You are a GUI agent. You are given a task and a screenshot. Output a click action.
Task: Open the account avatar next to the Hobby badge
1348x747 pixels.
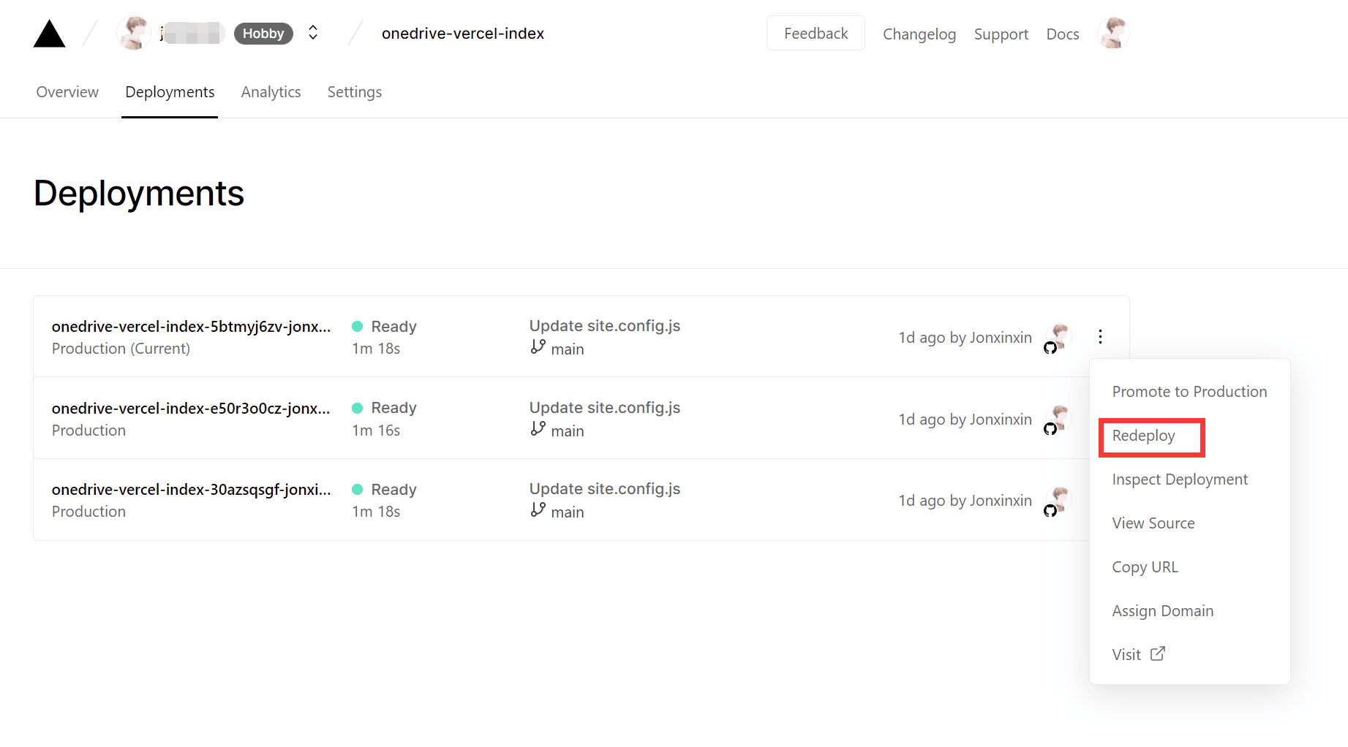click(x=134, y=34)
